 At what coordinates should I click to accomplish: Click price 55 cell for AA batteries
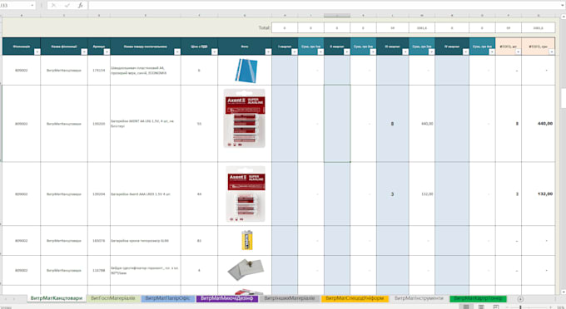(x=199, y=124)
